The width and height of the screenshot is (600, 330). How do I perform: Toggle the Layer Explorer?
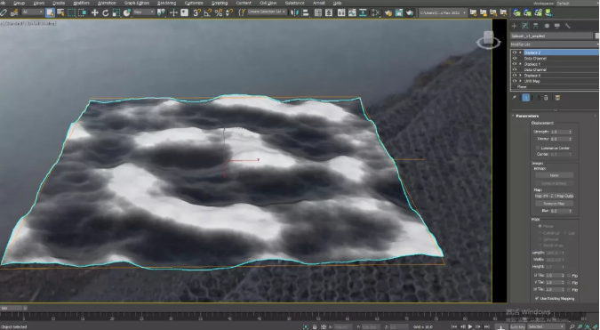[329, 12]
